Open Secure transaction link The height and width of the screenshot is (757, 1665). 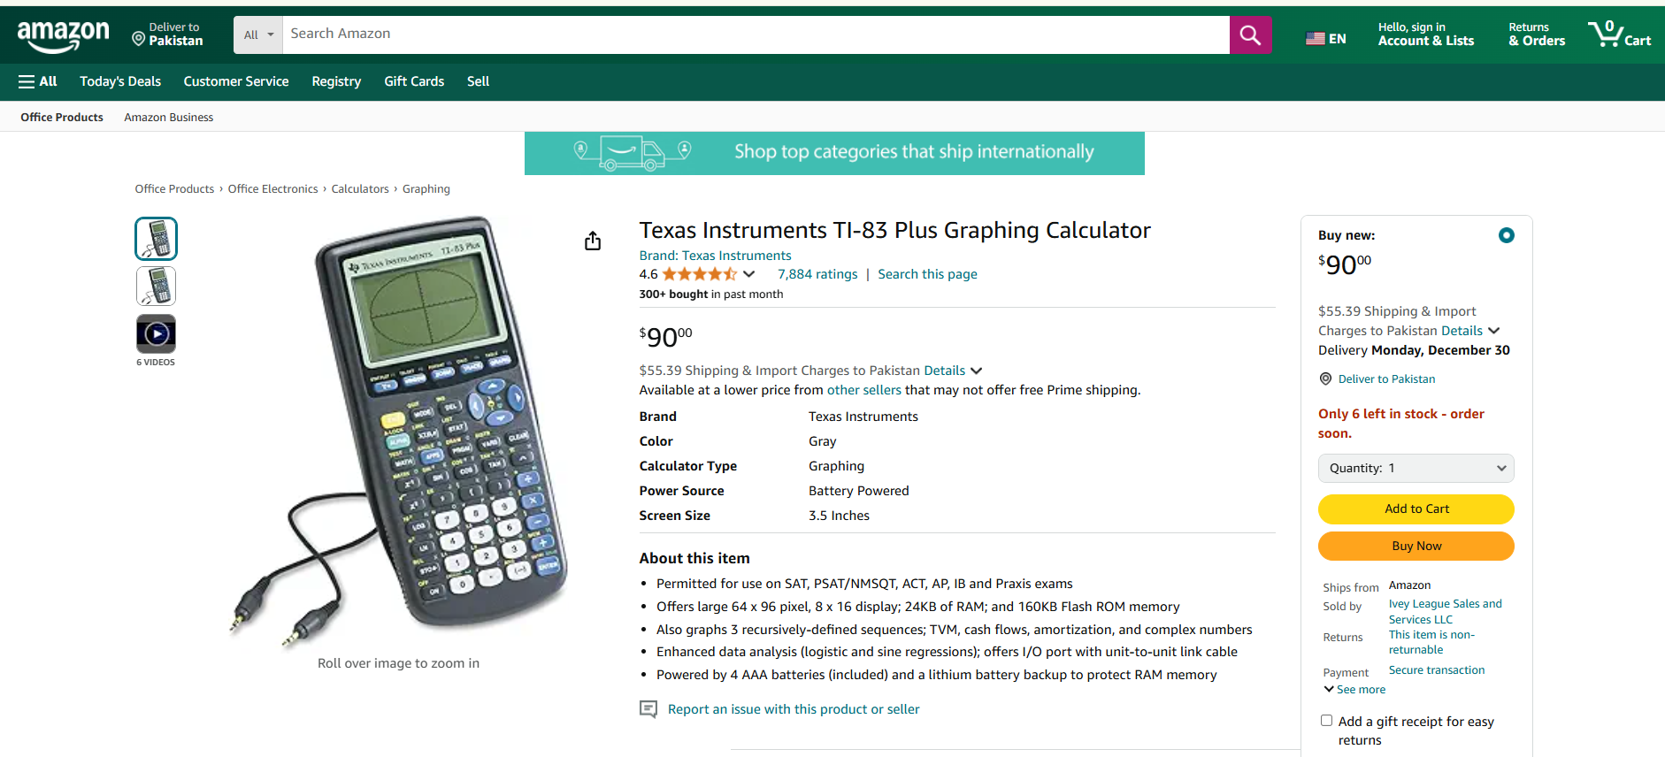1437,670
